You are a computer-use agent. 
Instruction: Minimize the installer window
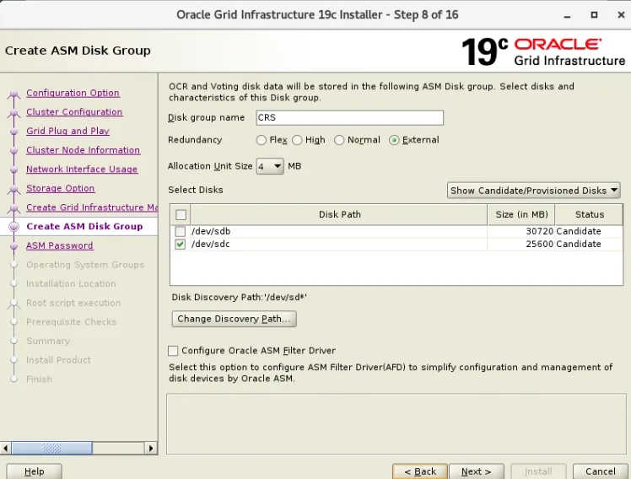(x=567, y=15)
